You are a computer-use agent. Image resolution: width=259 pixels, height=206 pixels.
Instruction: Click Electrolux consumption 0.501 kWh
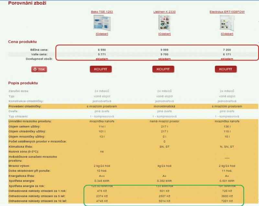[227, 181]
